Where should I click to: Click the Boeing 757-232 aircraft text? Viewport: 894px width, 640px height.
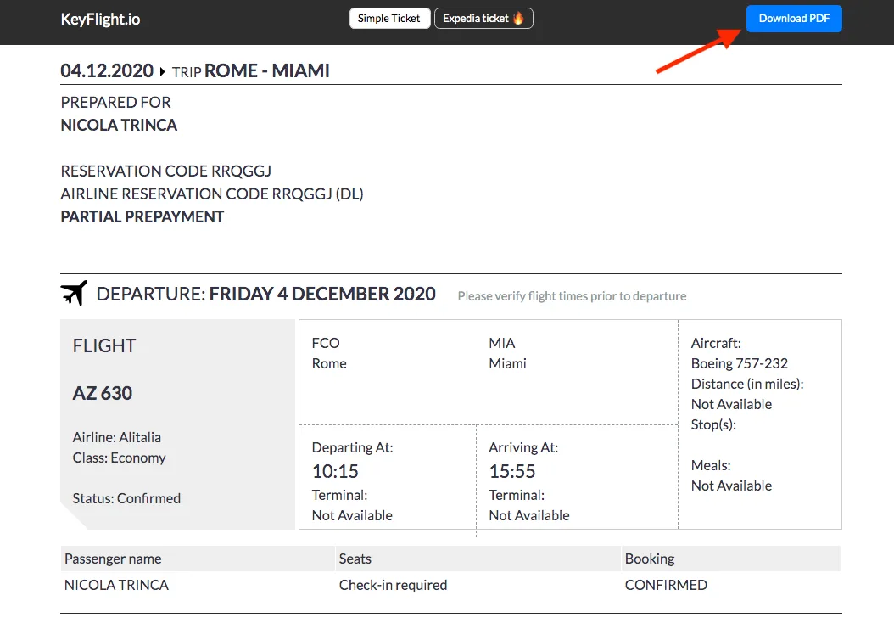739,363
